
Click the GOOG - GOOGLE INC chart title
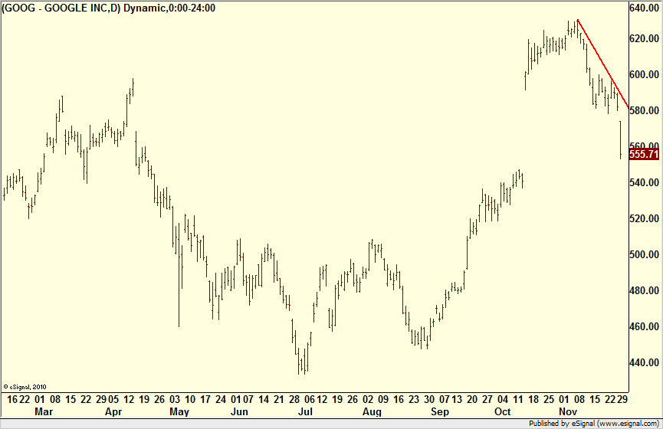(109, 8)
